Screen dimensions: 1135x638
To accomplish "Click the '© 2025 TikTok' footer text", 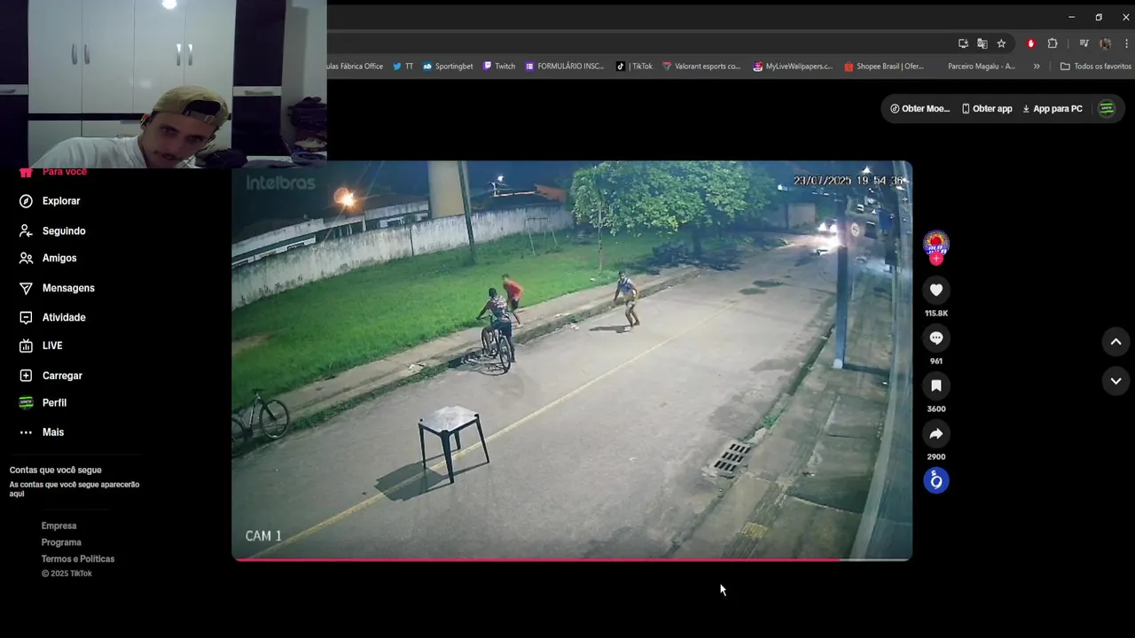I will pos(67,574).
